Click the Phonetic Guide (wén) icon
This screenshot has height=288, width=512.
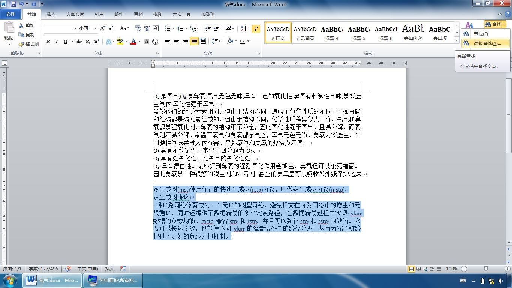(147, 28)
